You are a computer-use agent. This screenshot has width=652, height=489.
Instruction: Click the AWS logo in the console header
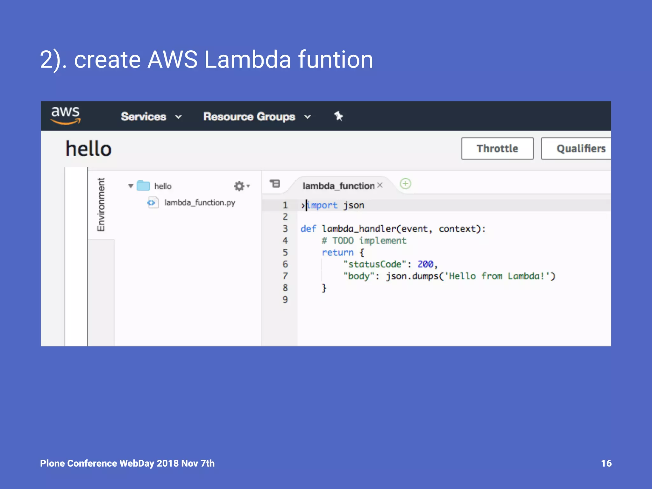tap(66, 115)
